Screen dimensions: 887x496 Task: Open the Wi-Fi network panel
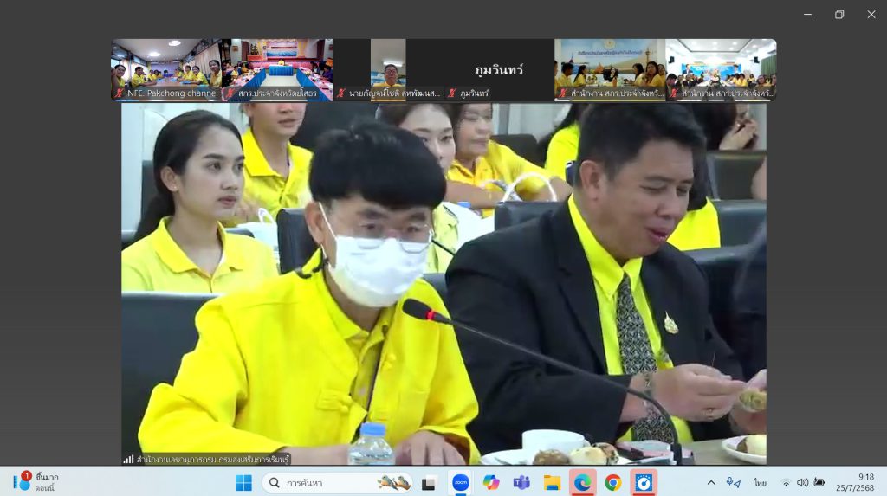[x=787, y=482]
